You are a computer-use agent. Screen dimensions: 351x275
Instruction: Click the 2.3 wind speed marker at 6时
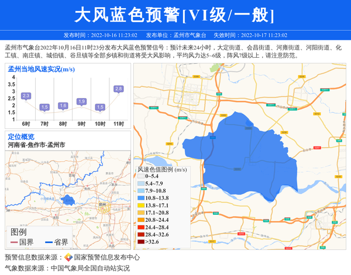point(26,96)
